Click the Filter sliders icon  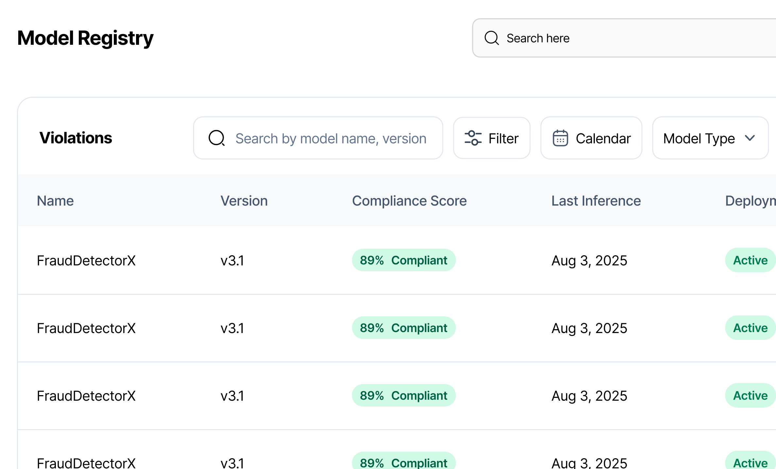point(473,138)
